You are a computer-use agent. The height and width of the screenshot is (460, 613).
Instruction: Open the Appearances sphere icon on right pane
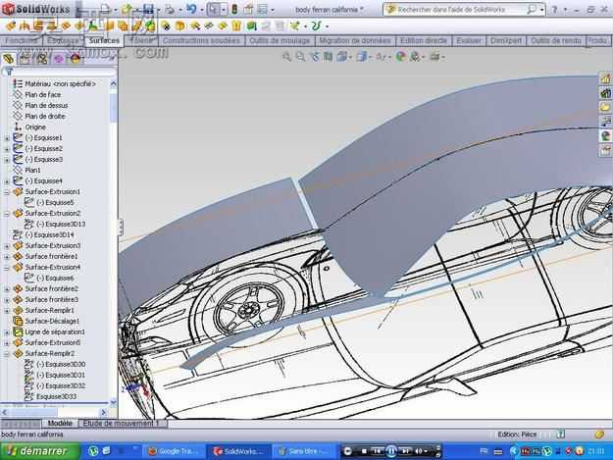click(x=605, y=136)
